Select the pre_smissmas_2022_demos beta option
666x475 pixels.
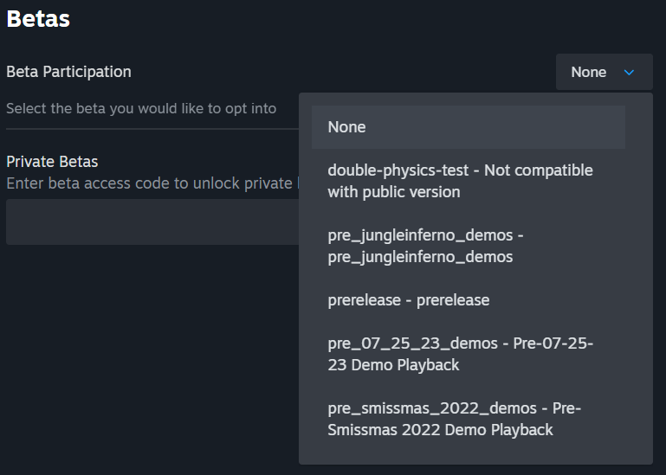[x=454, y=419]
